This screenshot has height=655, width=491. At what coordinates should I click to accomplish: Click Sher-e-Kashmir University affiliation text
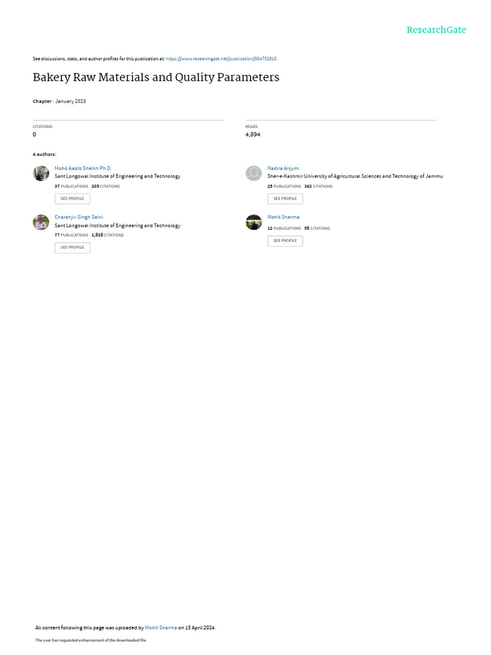pyautogui.click(x=355, y=177)
